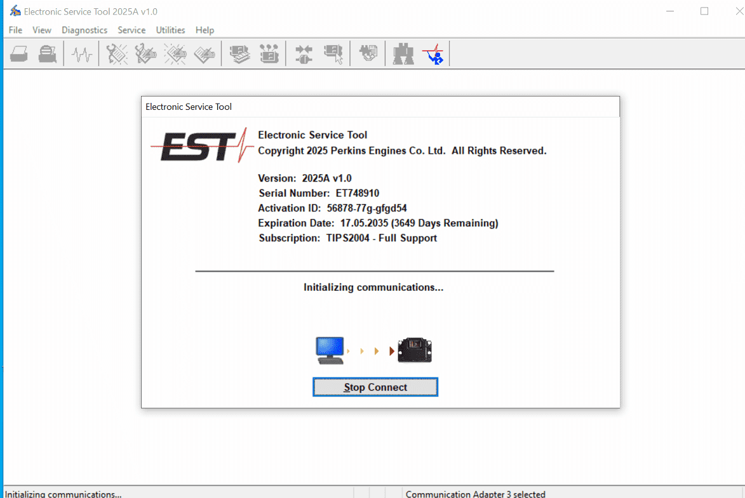The height and width of the screenshot is (498, 745).
Task: Click the blue computer icon in dialog
Action: pyautogui.click(x=330, y=350)
